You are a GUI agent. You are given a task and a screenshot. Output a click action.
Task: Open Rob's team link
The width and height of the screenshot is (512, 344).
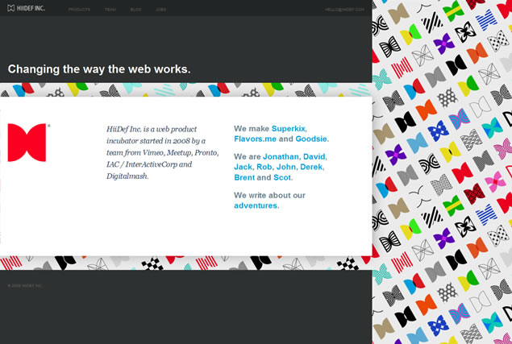pyautogui.click(x=264, y=167)
